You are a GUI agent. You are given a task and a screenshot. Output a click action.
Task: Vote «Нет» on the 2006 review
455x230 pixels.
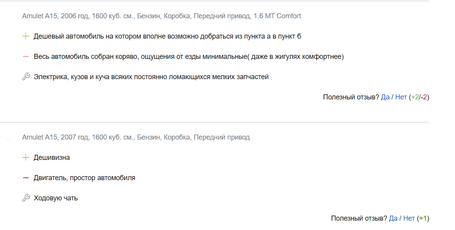(x=400, y=97)
